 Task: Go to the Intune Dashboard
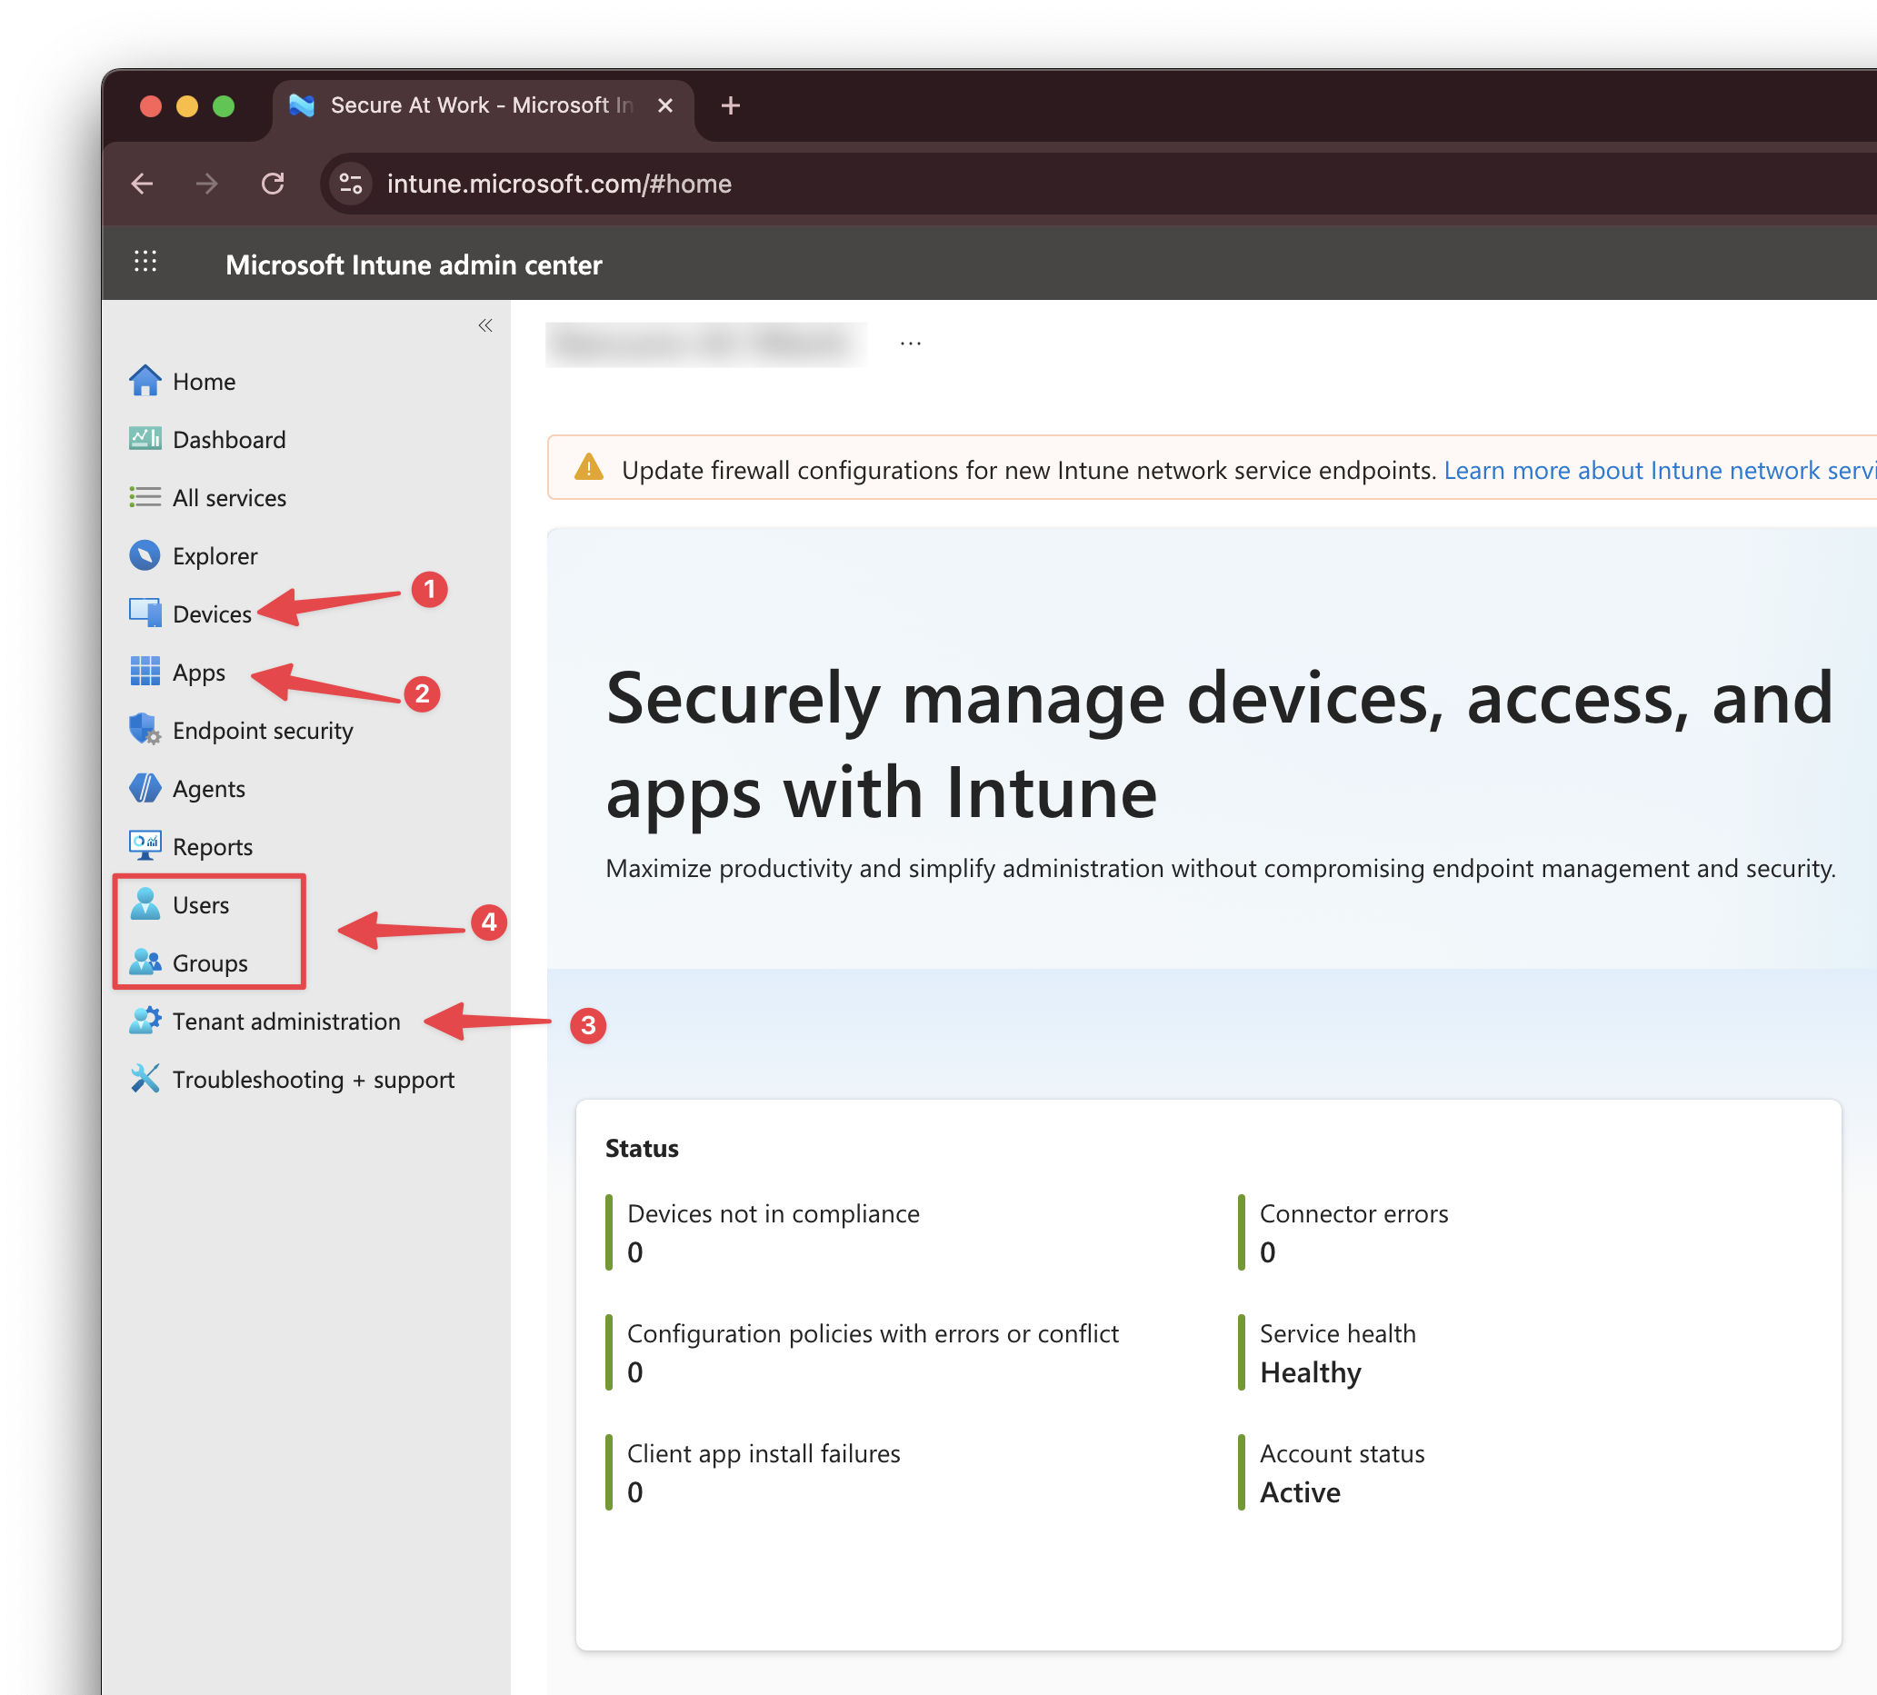(x=229, y=439)
